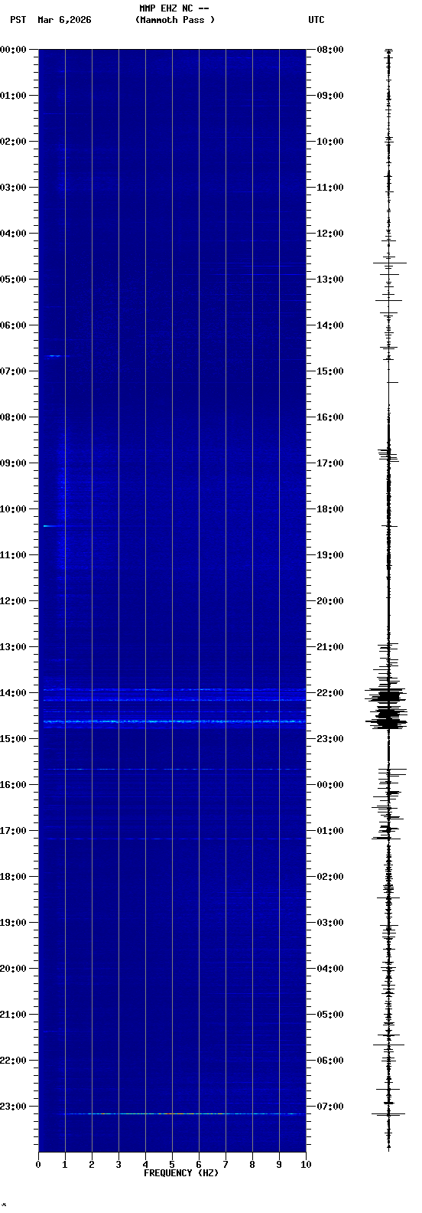Click the "UTC" timezone label

pyautogui.click(x=316, y=20)
